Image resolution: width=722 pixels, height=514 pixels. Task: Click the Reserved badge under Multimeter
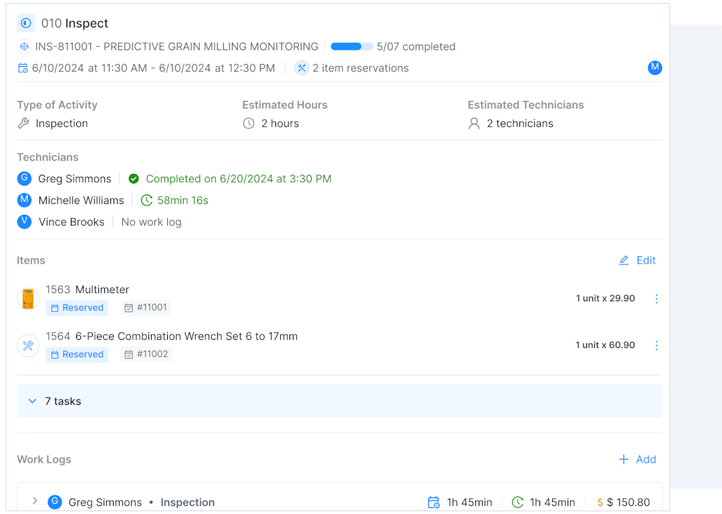pyautogui.click(x=77, y=308)
